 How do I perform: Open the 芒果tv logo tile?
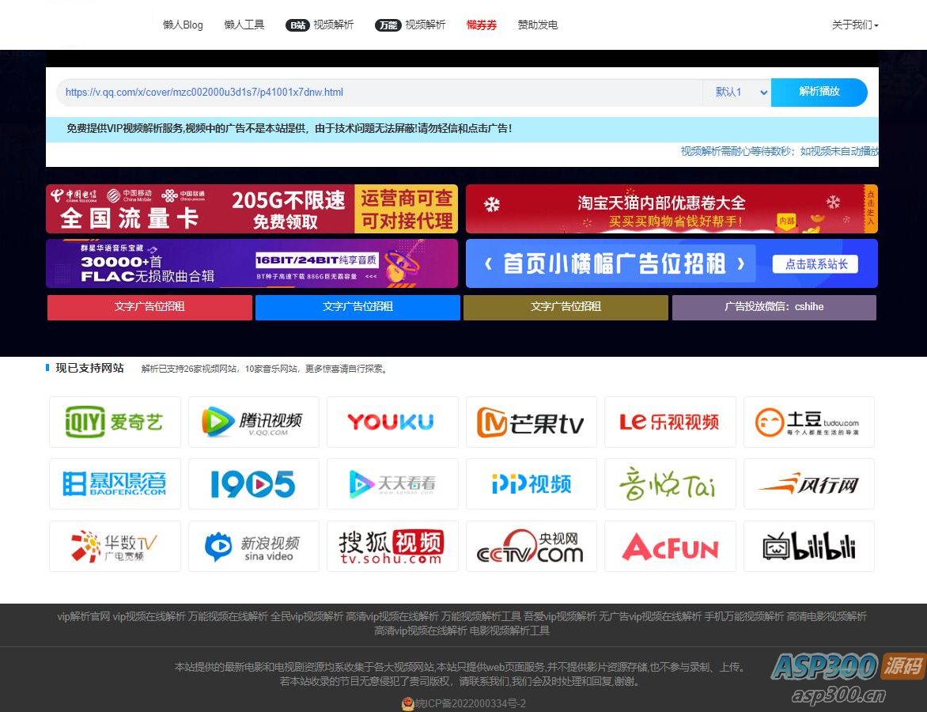tap(532, 422)
